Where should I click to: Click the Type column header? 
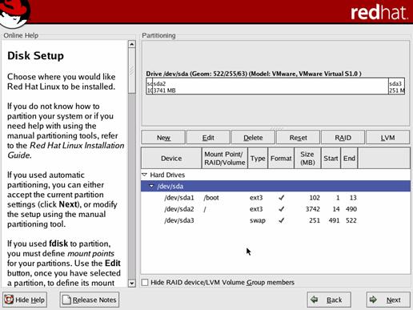coord(258,159)
